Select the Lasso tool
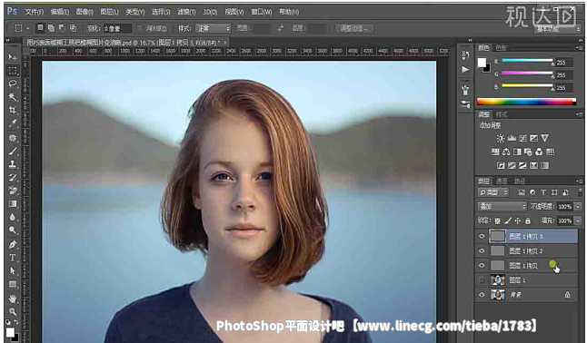587x343 pixels. [x=13, y=83]
